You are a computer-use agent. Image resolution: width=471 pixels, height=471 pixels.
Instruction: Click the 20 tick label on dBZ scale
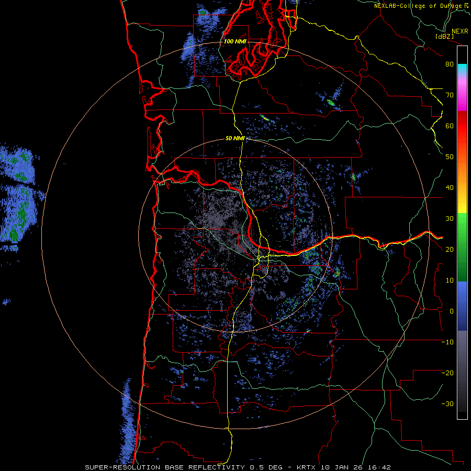450,249
